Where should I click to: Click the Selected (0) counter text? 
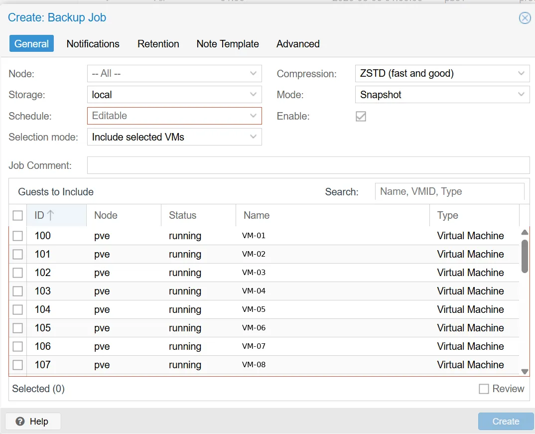38,389
